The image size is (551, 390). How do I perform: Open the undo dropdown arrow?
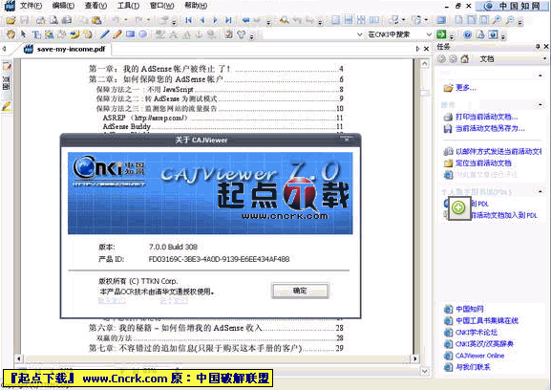(126, 20)
